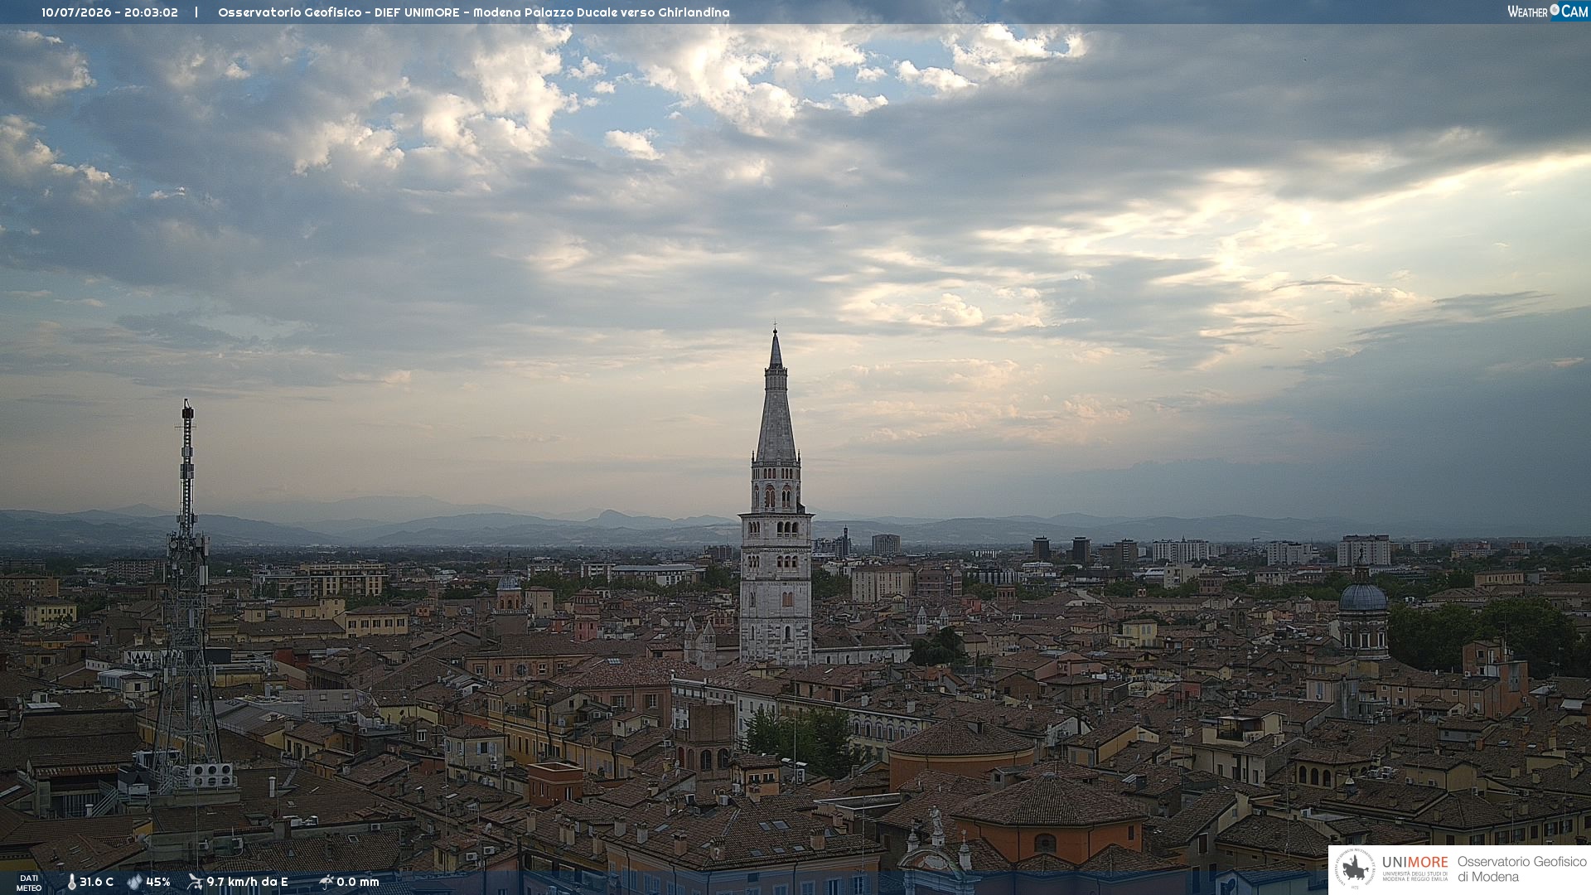The image size is (1591, 895).
Task: Select the 31.6 C temperature reading
Action: coord(96,882)
